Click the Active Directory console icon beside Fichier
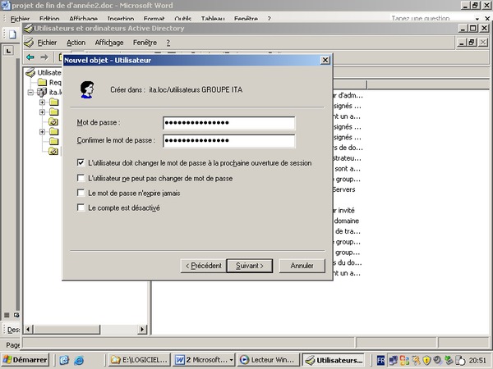Screen dimensions: 493x369 [x=30, y=42]
